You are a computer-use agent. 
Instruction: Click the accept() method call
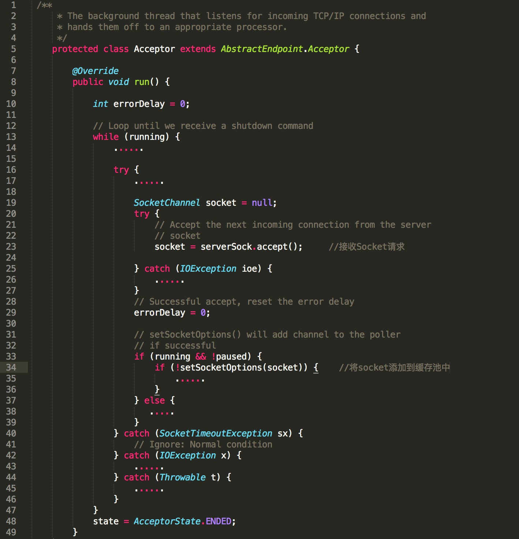pos(277,246)
